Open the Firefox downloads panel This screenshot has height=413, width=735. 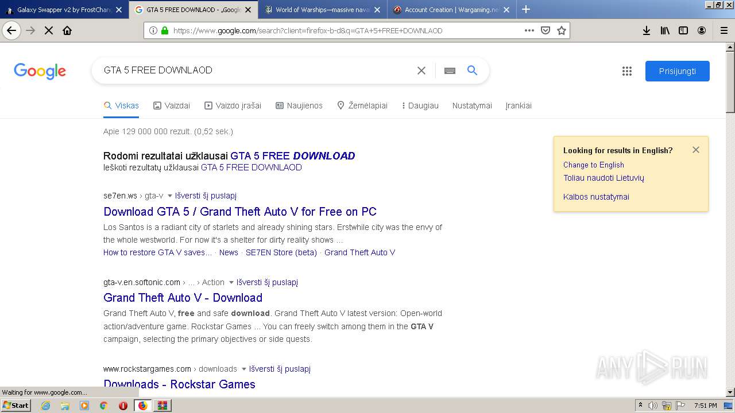pos(647,30)
